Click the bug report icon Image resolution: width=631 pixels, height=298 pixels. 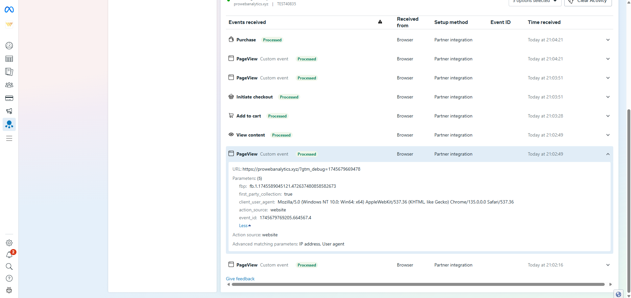(x=9, y=290)
